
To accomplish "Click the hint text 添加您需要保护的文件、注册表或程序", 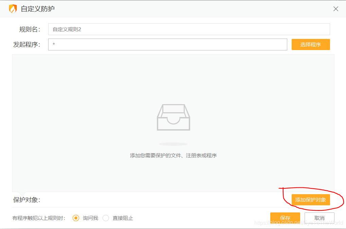I will pyautogui.click(x=173, y=155).
